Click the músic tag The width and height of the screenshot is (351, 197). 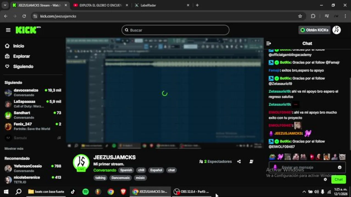point(140,178)
